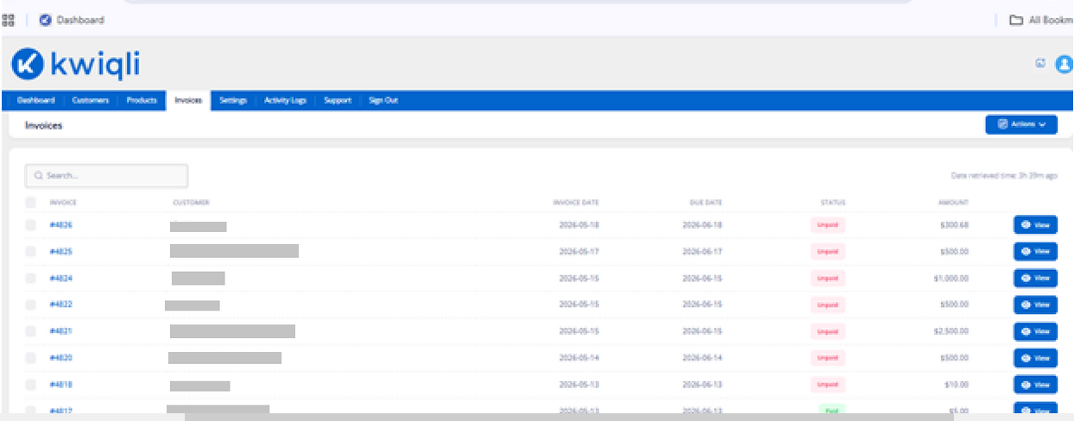Click the small icon beside profile avatar

pyautogui.click(x=1040, y=62)
